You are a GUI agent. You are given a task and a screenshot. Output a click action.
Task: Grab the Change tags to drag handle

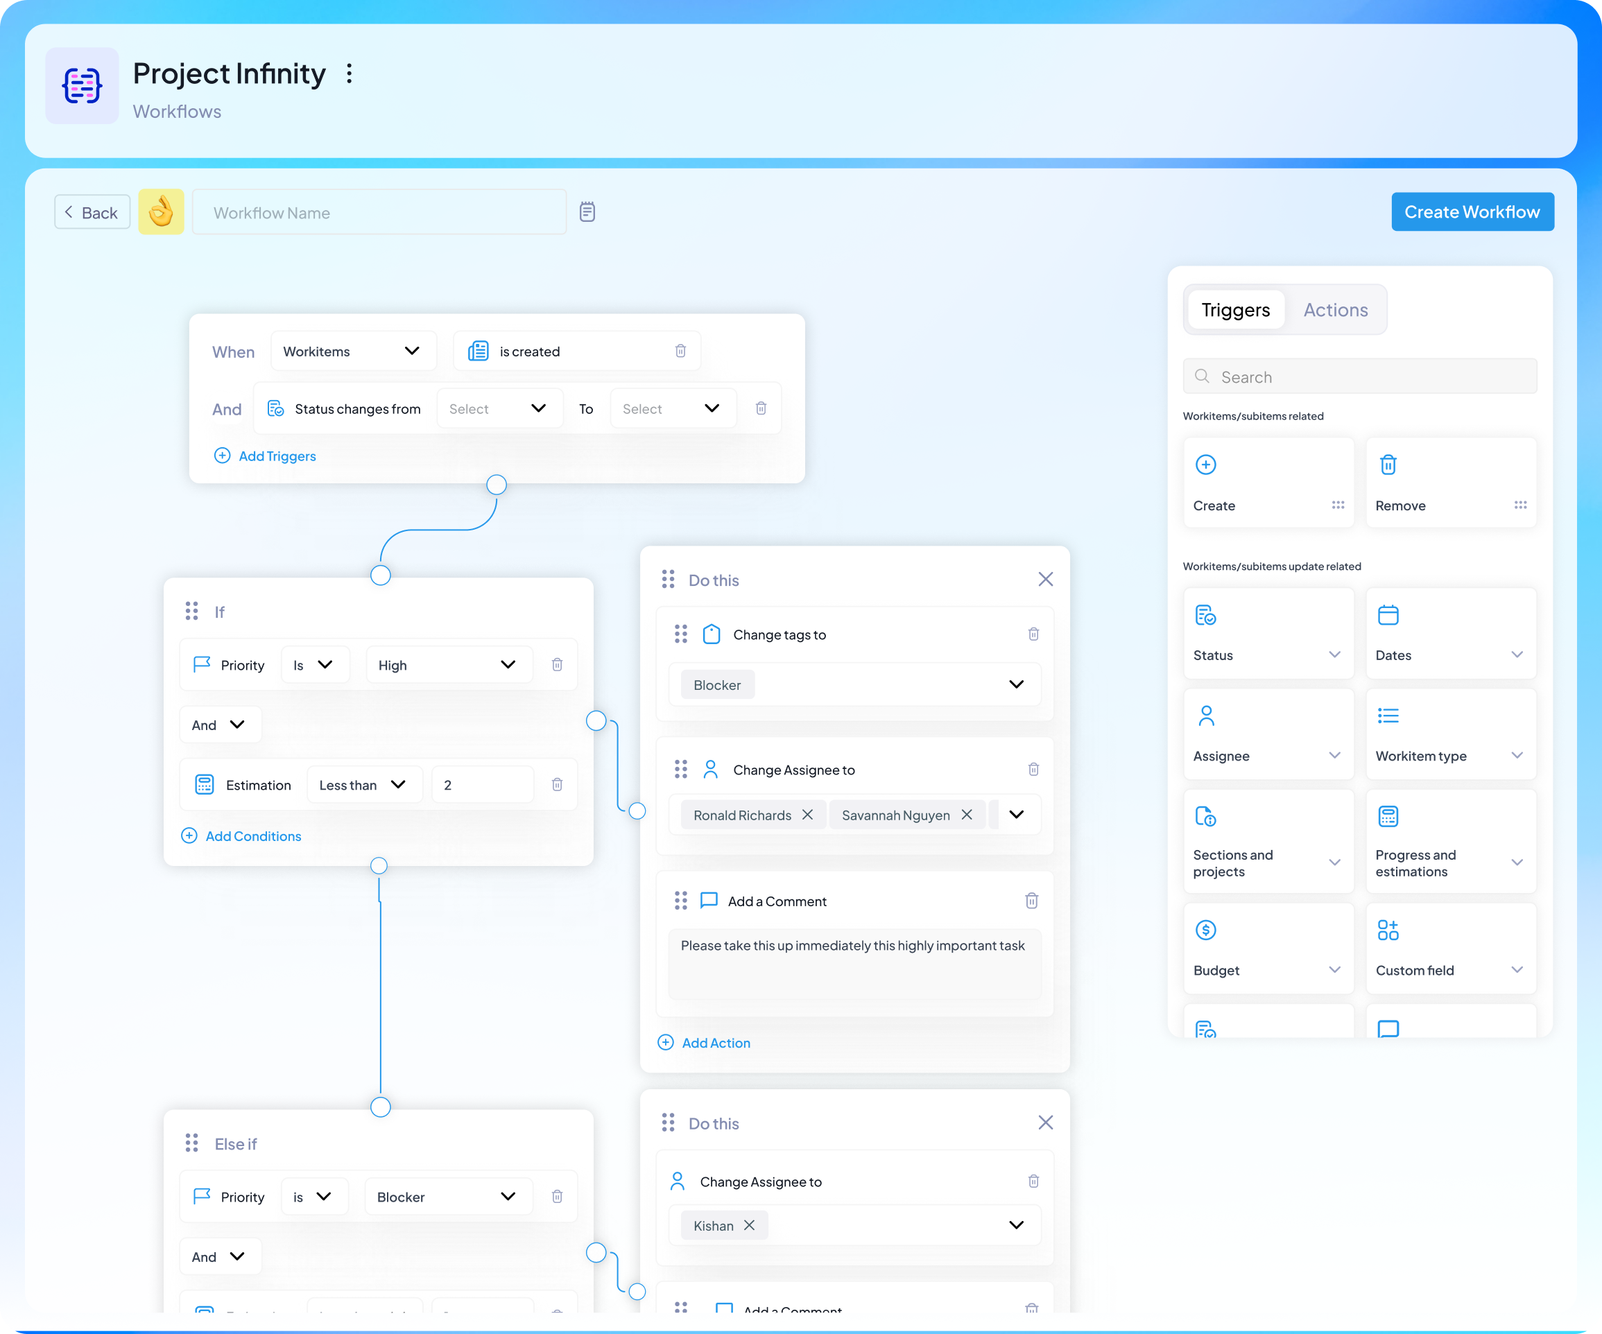(x=680, y=634)
